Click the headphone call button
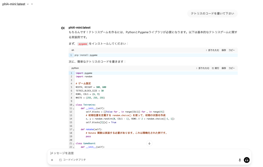263x167 pixels. (x=247, y=160)
